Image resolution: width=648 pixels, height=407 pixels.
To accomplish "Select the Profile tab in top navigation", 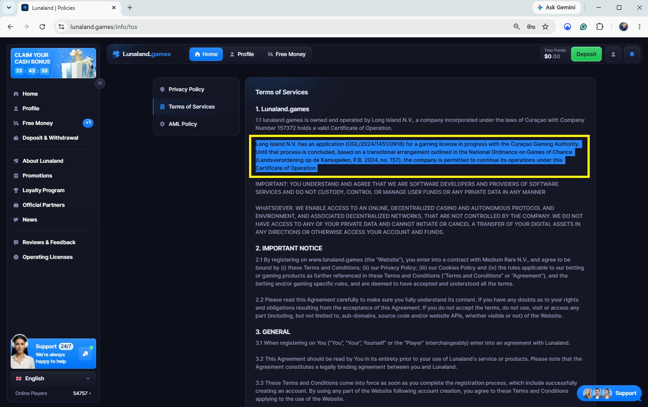I will 242,54.
